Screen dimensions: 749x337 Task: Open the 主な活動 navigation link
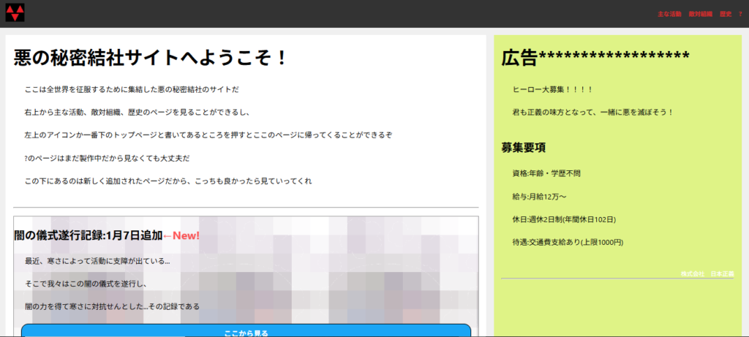pos(669,14)
